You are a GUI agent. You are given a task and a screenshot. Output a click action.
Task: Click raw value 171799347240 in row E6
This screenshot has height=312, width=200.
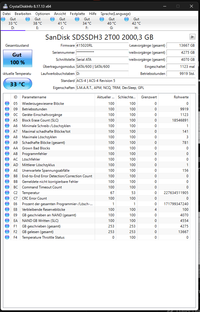pos(176,204)
